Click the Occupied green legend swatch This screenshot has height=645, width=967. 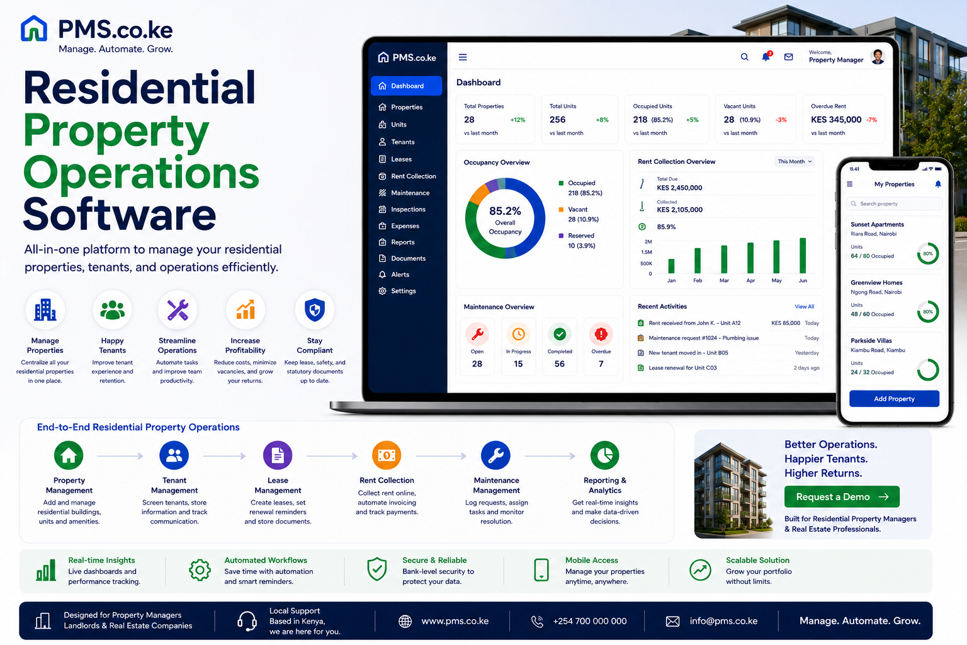561,183
